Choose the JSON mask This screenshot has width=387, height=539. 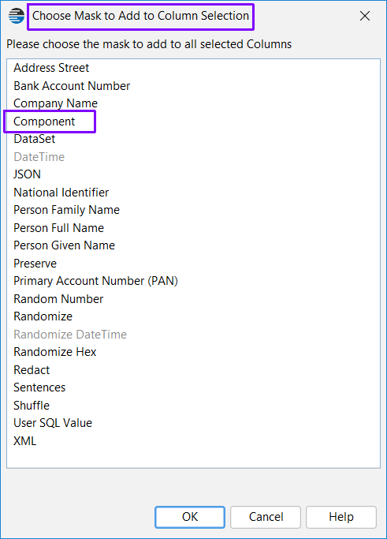[27, 174]
